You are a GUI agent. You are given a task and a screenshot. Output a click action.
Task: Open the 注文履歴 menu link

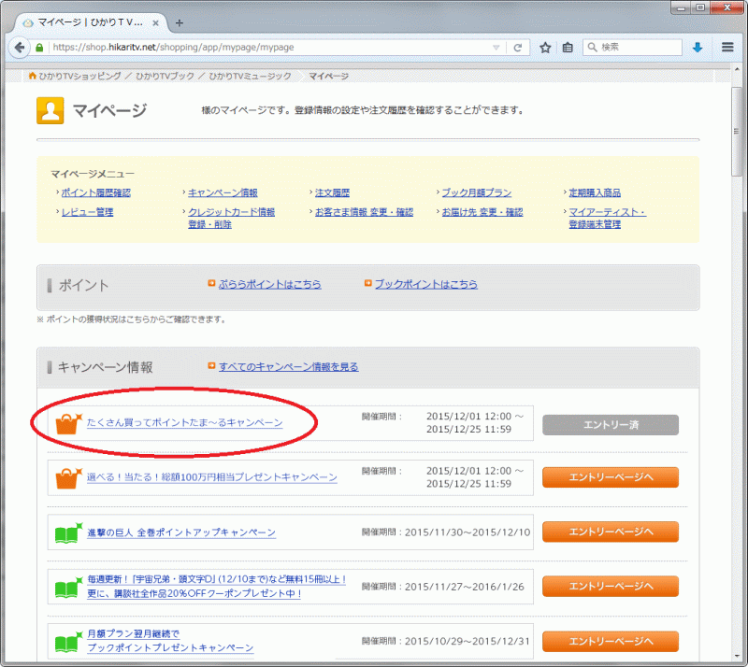point(332,193)
